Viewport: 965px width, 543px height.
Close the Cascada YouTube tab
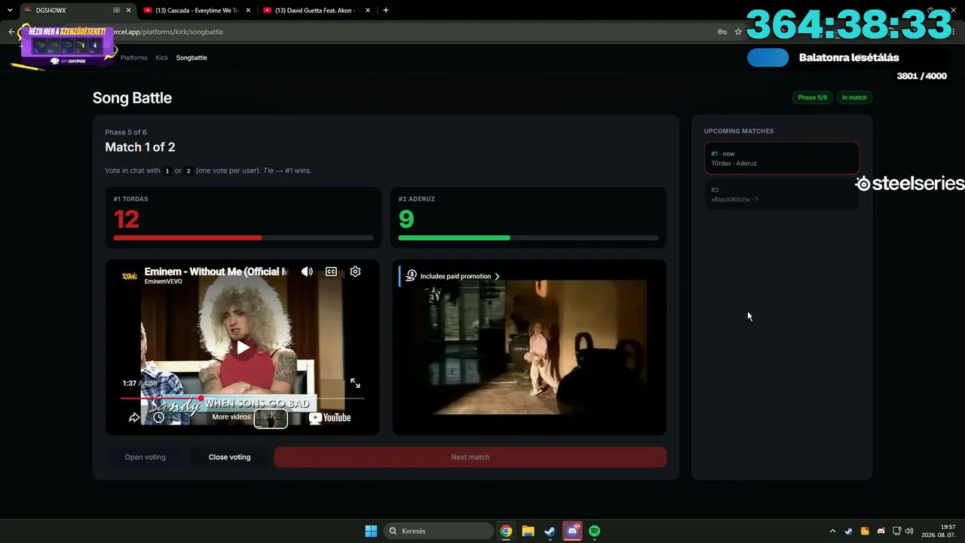(x=248, y=11)
